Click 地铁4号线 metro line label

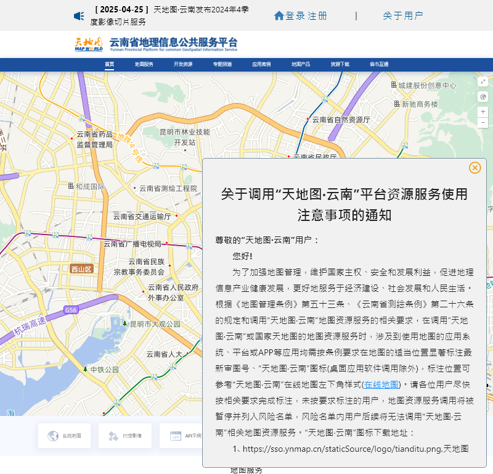(129, 148)
